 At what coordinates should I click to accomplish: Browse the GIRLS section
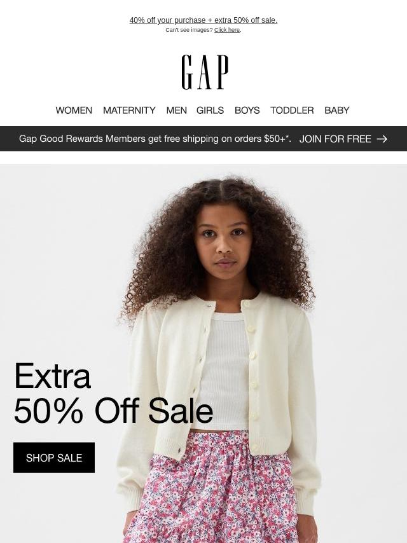coord(210,110)
